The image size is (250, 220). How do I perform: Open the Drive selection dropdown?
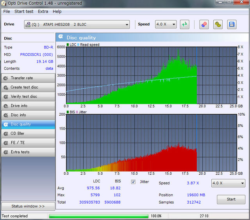(77, 24)
